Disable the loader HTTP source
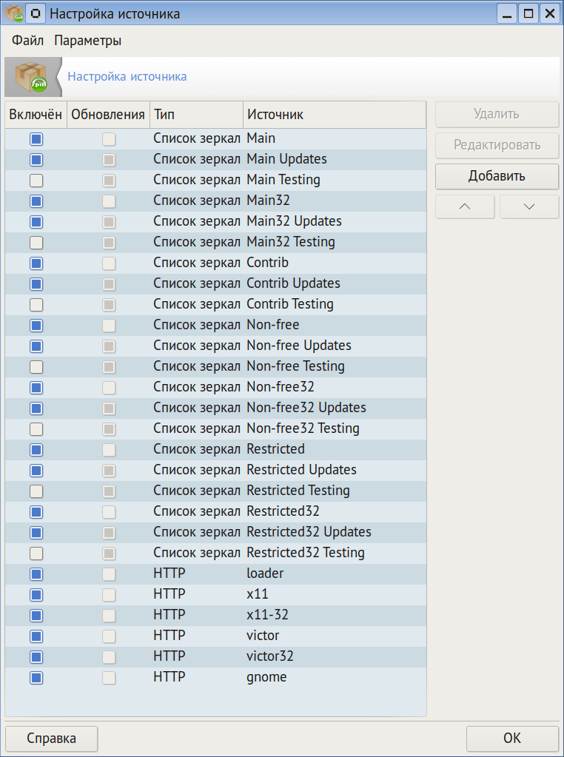 tap(36, 574)
